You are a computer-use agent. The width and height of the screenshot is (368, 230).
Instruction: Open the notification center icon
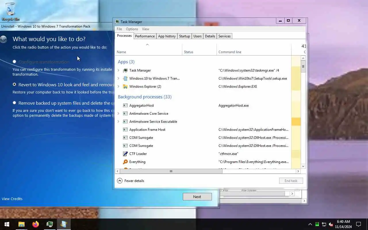click(359, 224)
